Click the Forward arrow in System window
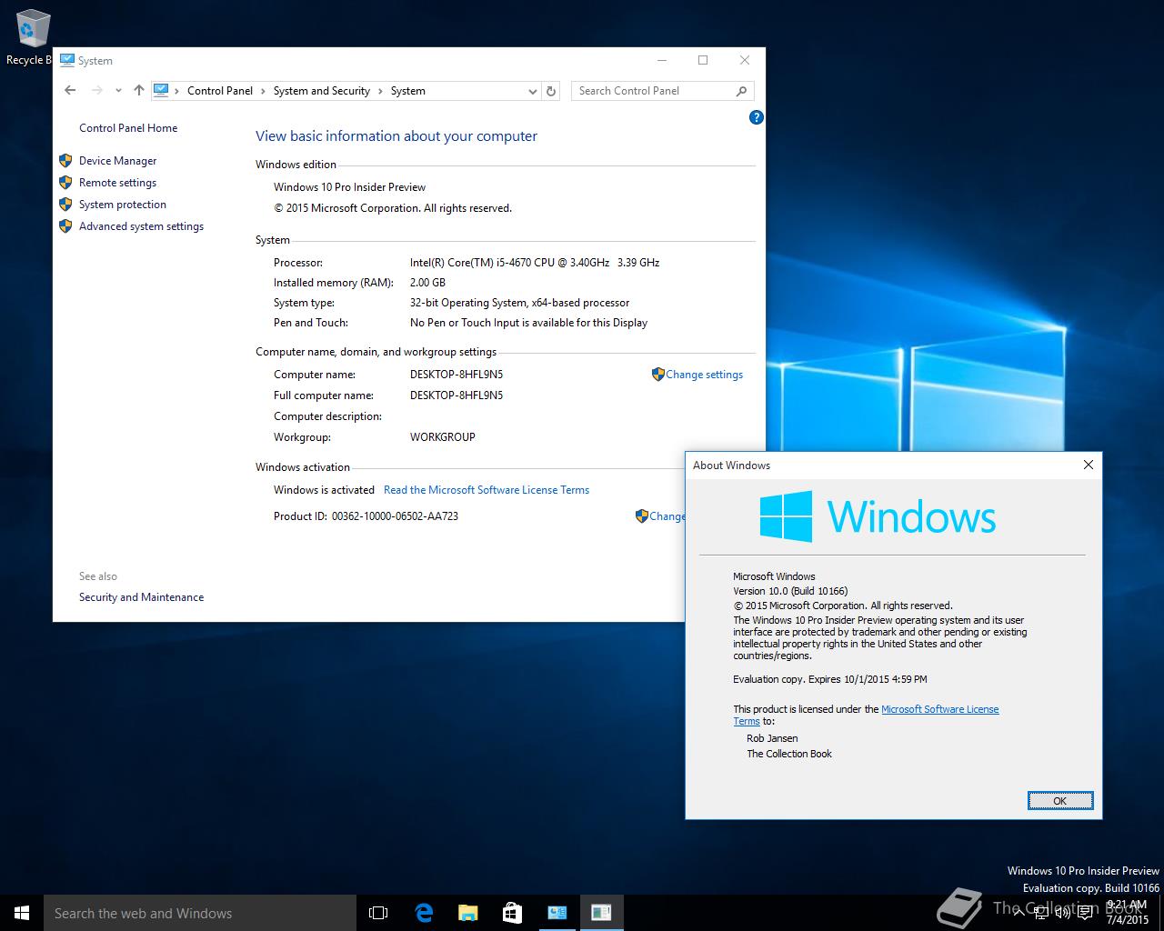The height and width of the screenshot is (931, 1164). click(x=96, y=90)
